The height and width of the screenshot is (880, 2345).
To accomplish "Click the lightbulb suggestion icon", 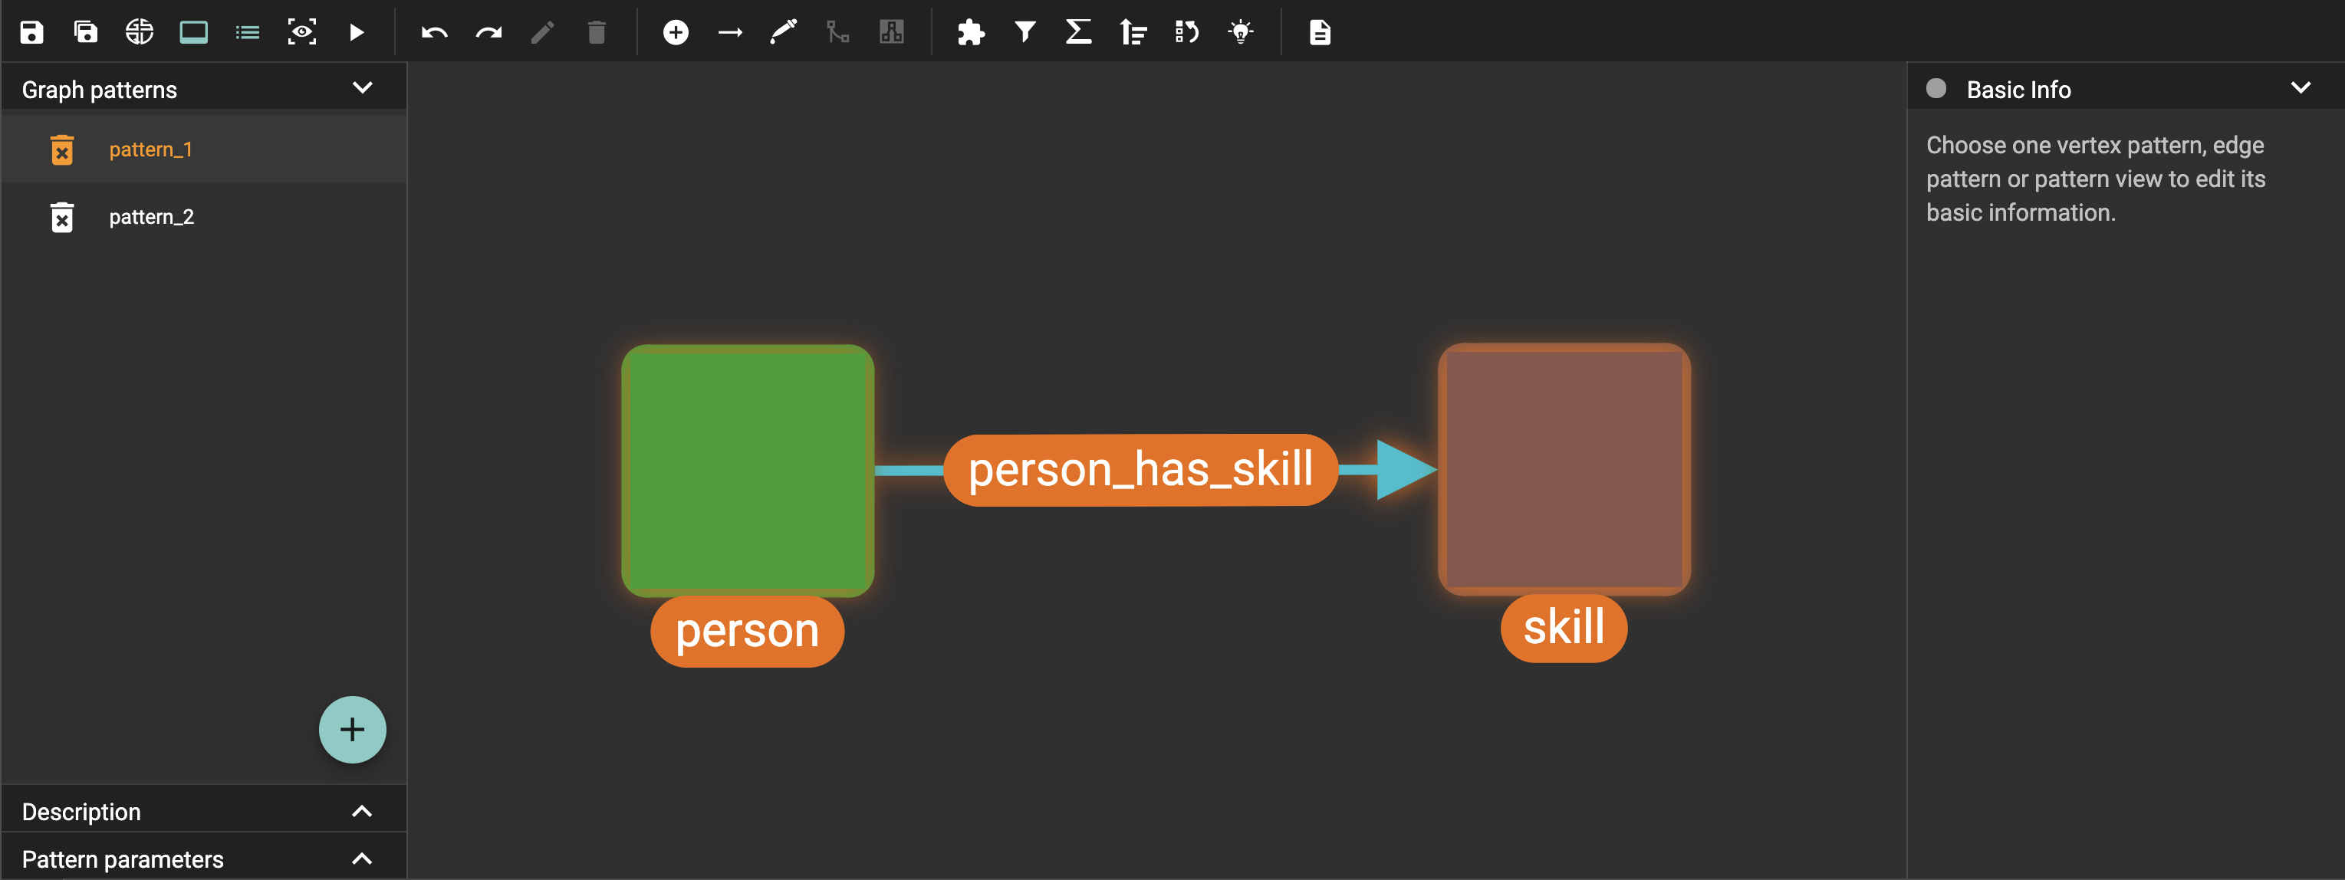I will (x=1240, y=33).
